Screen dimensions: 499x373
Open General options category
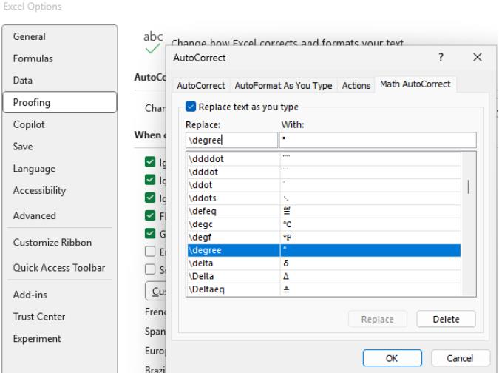point(60,36)
